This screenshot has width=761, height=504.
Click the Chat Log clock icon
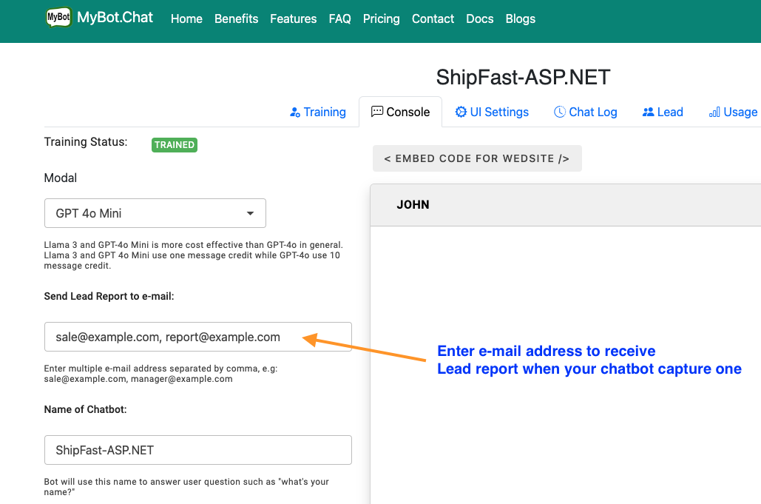[x=560, y=112]
